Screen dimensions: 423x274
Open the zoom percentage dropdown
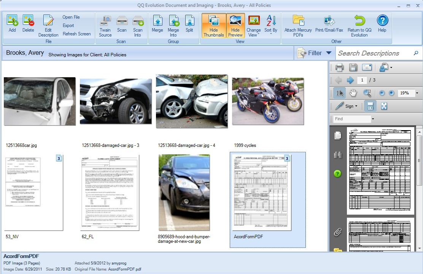point(417,93)
